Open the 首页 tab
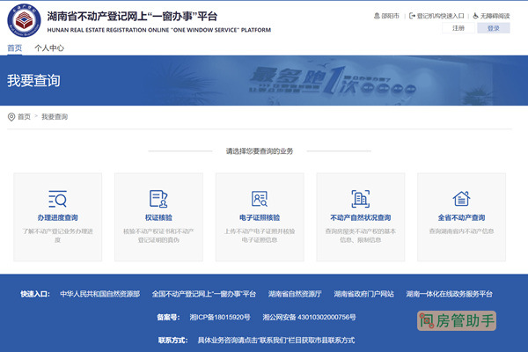528x352 pixels. coord(15,48)
